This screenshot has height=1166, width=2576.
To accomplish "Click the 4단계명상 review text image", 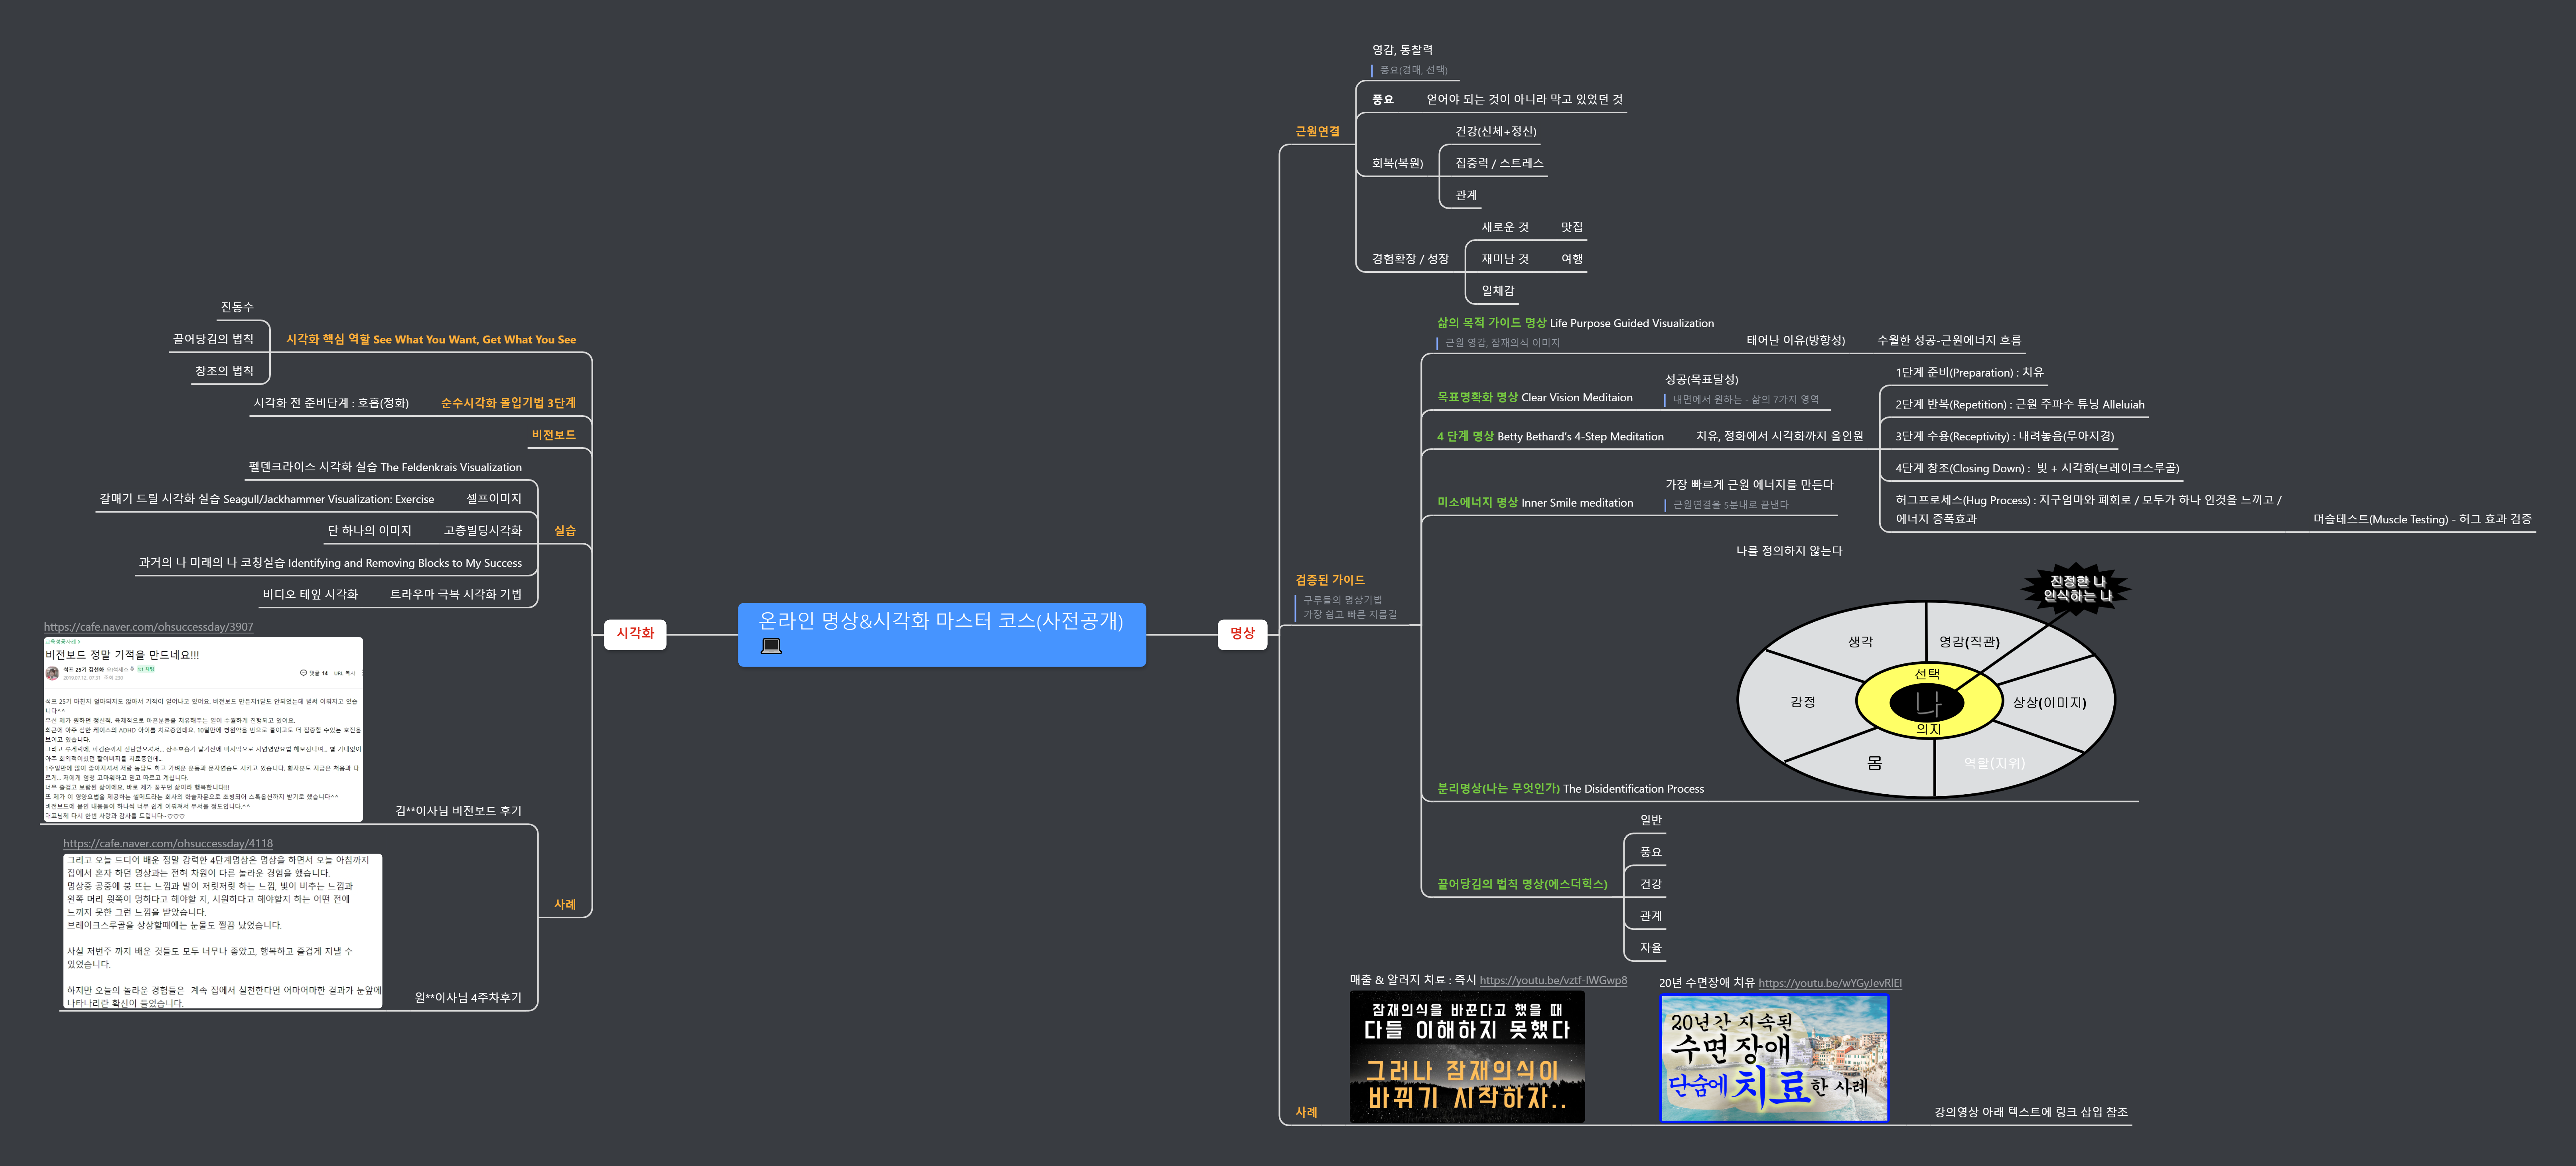I will pos(223,931).
